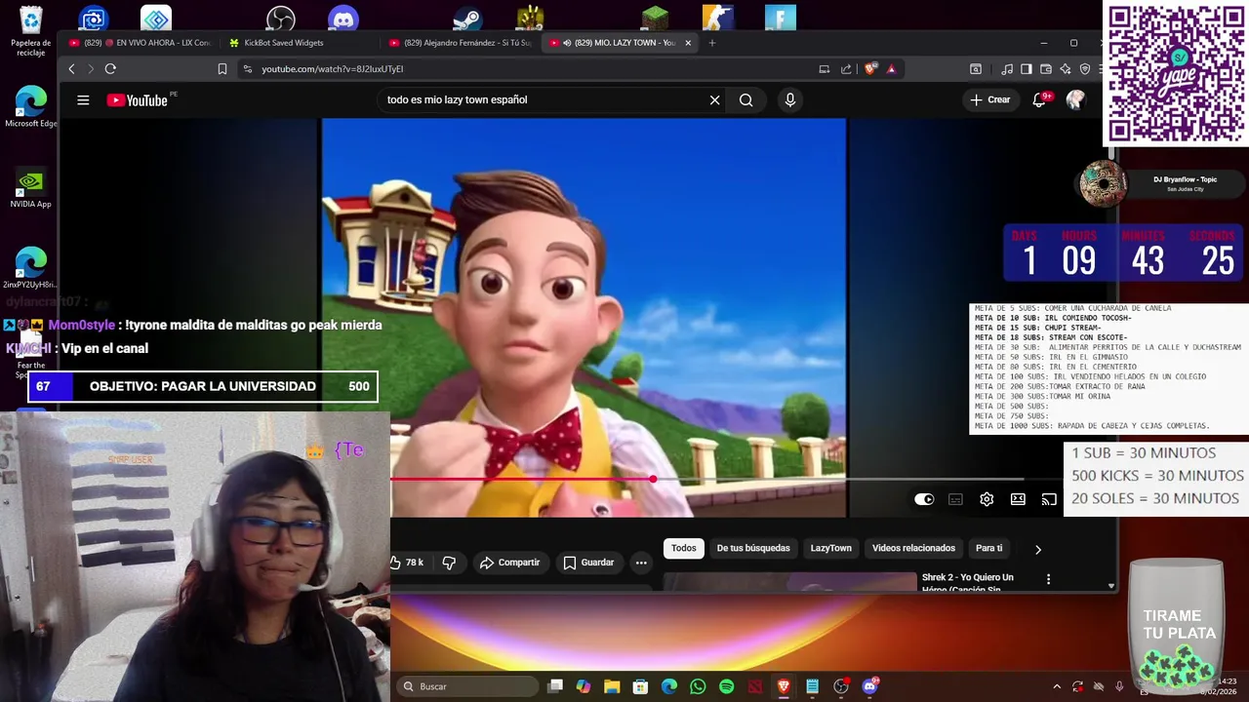Open Microsoft Edge desktop shortcut

pos(31,106)
